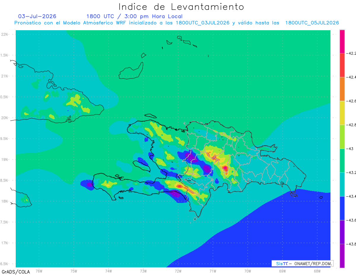Click the 72W longitude label

tap(178, 271)
